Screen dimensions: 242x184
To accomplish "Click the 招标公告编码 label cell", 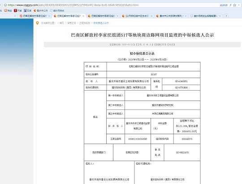I will pos(95,74).
